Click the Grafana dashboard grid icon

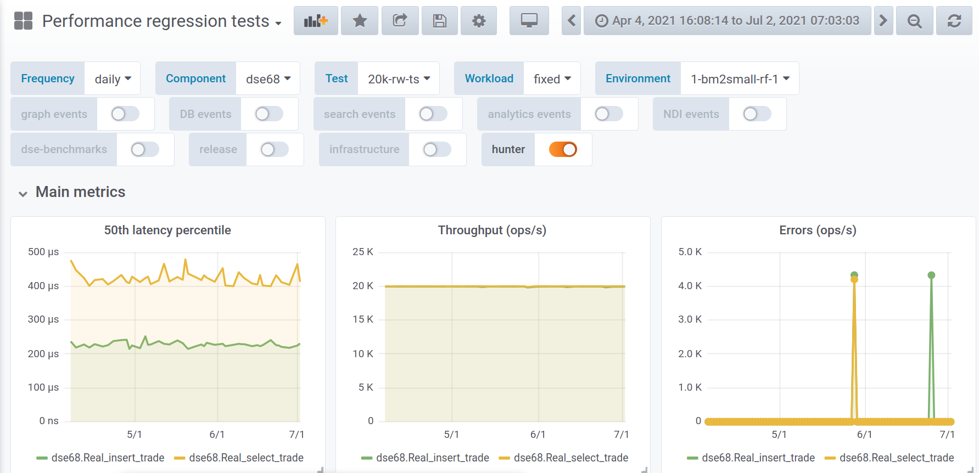pyautogui.click(x=23, y=21)
